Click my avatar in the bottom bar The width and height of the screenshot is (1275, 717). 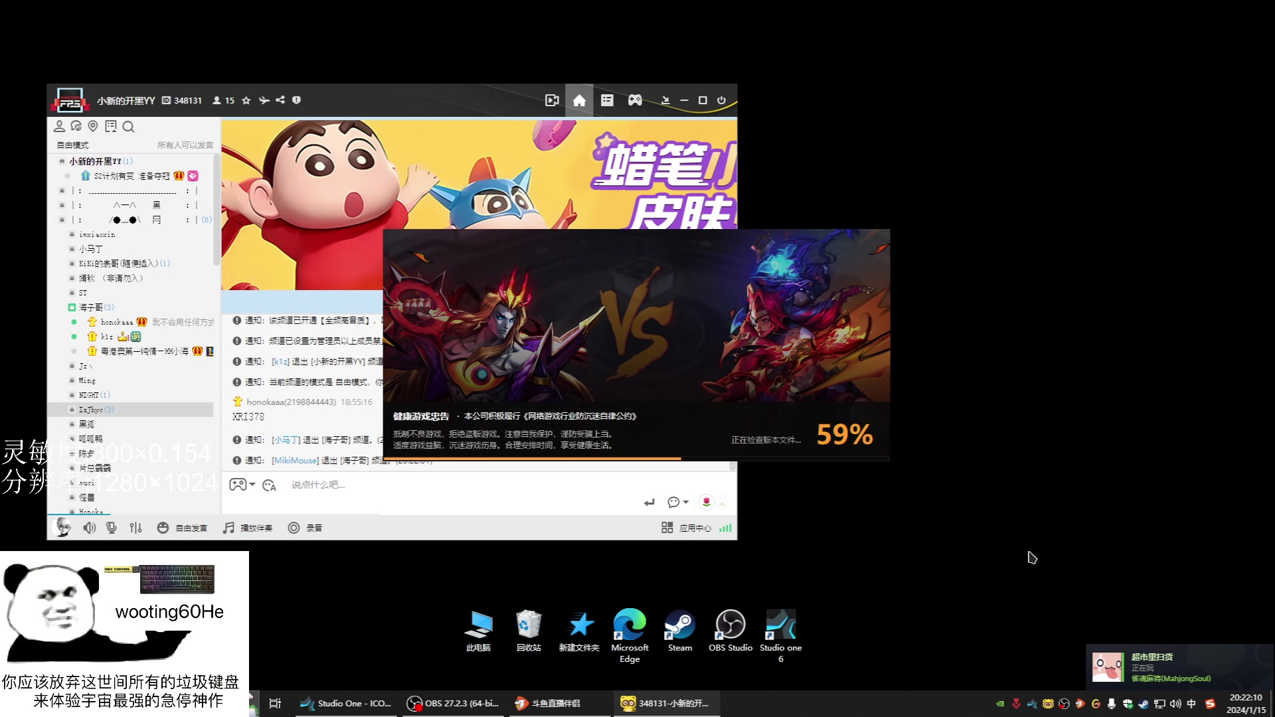pyautogui.click(x=63, y=527)
